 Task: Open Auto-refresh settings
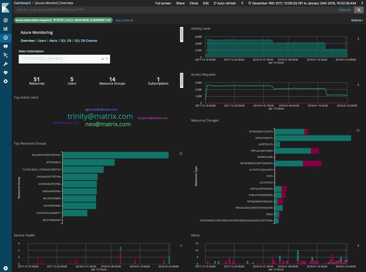click(x=224, y=3)
